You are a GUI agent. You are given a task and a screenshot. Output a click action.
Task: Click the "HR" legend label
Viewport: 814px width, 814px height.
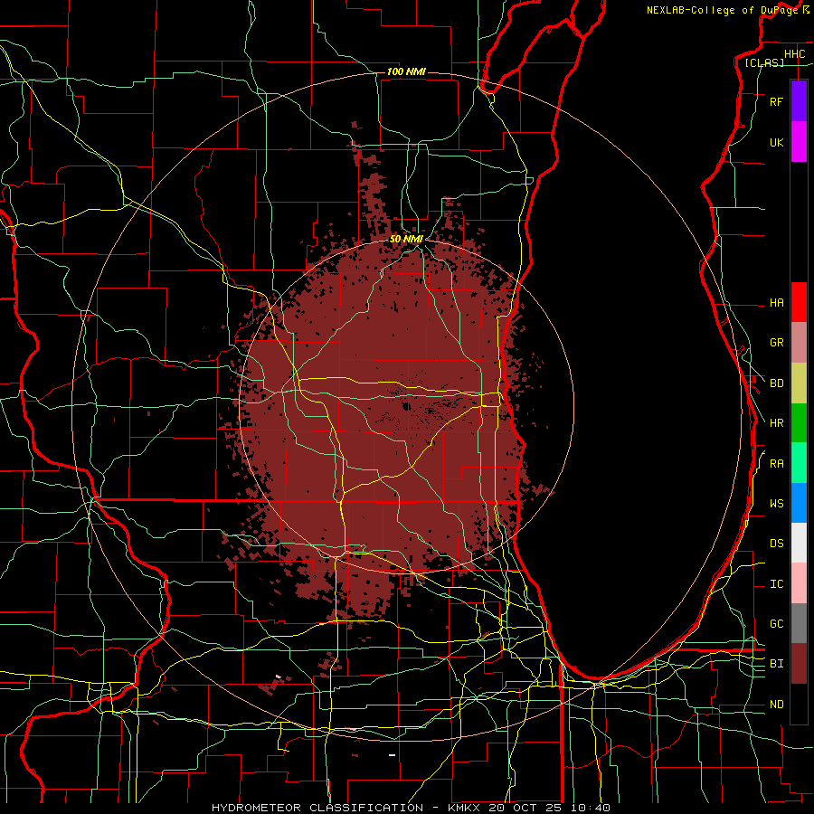tap(776, 423)
